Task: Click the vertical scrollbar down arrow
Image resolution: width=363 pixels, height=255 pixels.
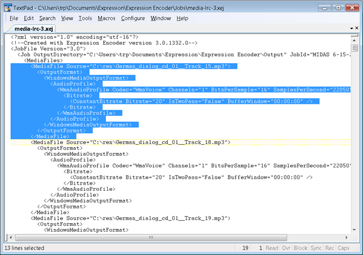Action: pyautogui.click(x=354, y=231)
